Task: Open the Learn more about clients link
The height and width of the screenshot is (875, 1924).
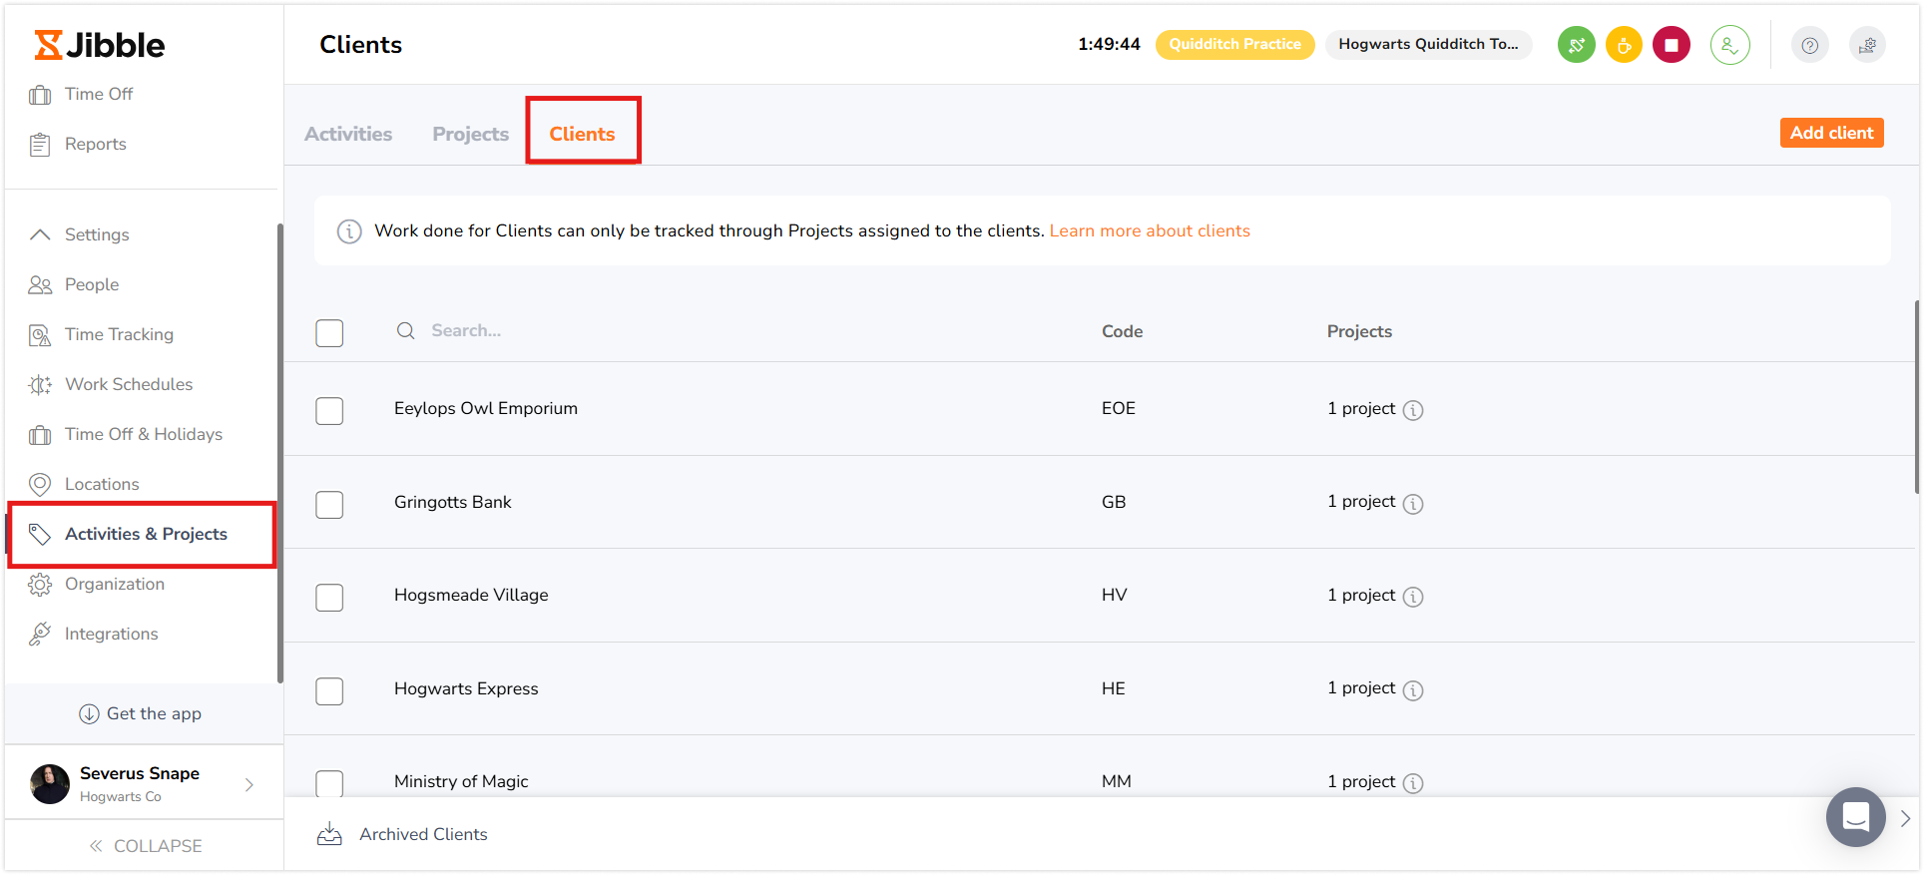Action: click(x=1149, y=230)
